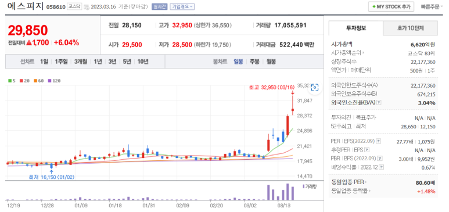Click the calendar icon before the date

pyautogui.click(x=87, y=6)
